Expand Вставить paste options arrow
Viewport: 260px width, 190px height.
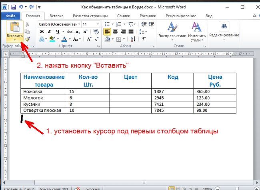pos(14,40)
